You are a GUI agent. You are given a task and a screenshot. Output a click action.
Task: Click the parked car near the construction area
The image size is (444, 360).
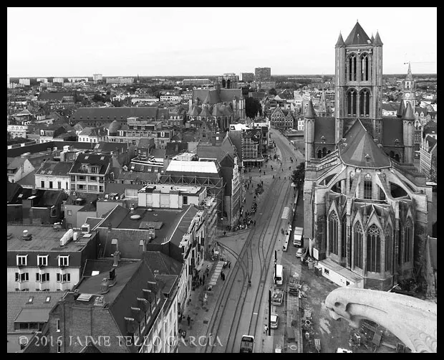274,320
